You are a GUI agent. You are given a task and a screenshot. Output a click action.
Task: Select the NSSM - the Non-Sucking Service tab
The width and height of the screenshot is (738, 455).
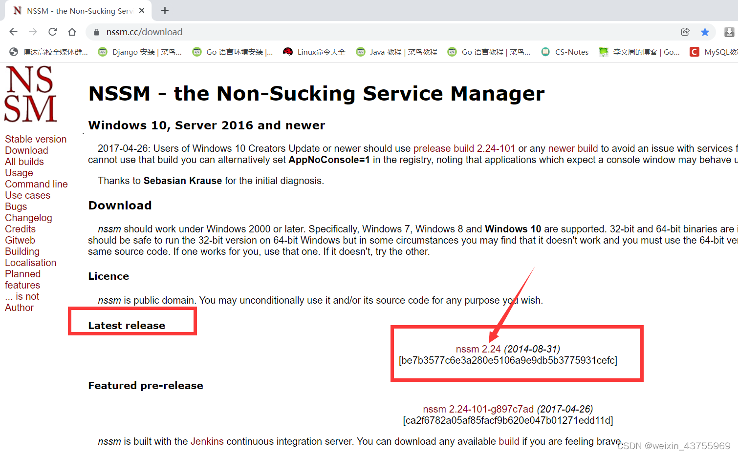pyautogui.click(x=78, y=11)
